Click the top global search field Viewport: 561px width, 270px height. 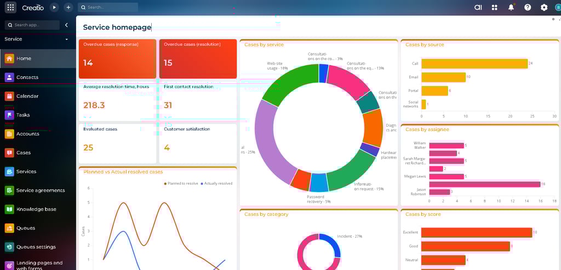[108, 7]
